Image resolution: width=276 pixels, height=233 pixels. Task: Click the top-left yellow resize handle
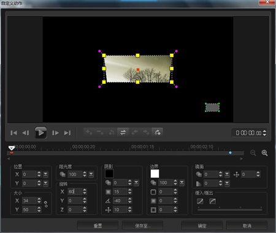click(104, 56)
